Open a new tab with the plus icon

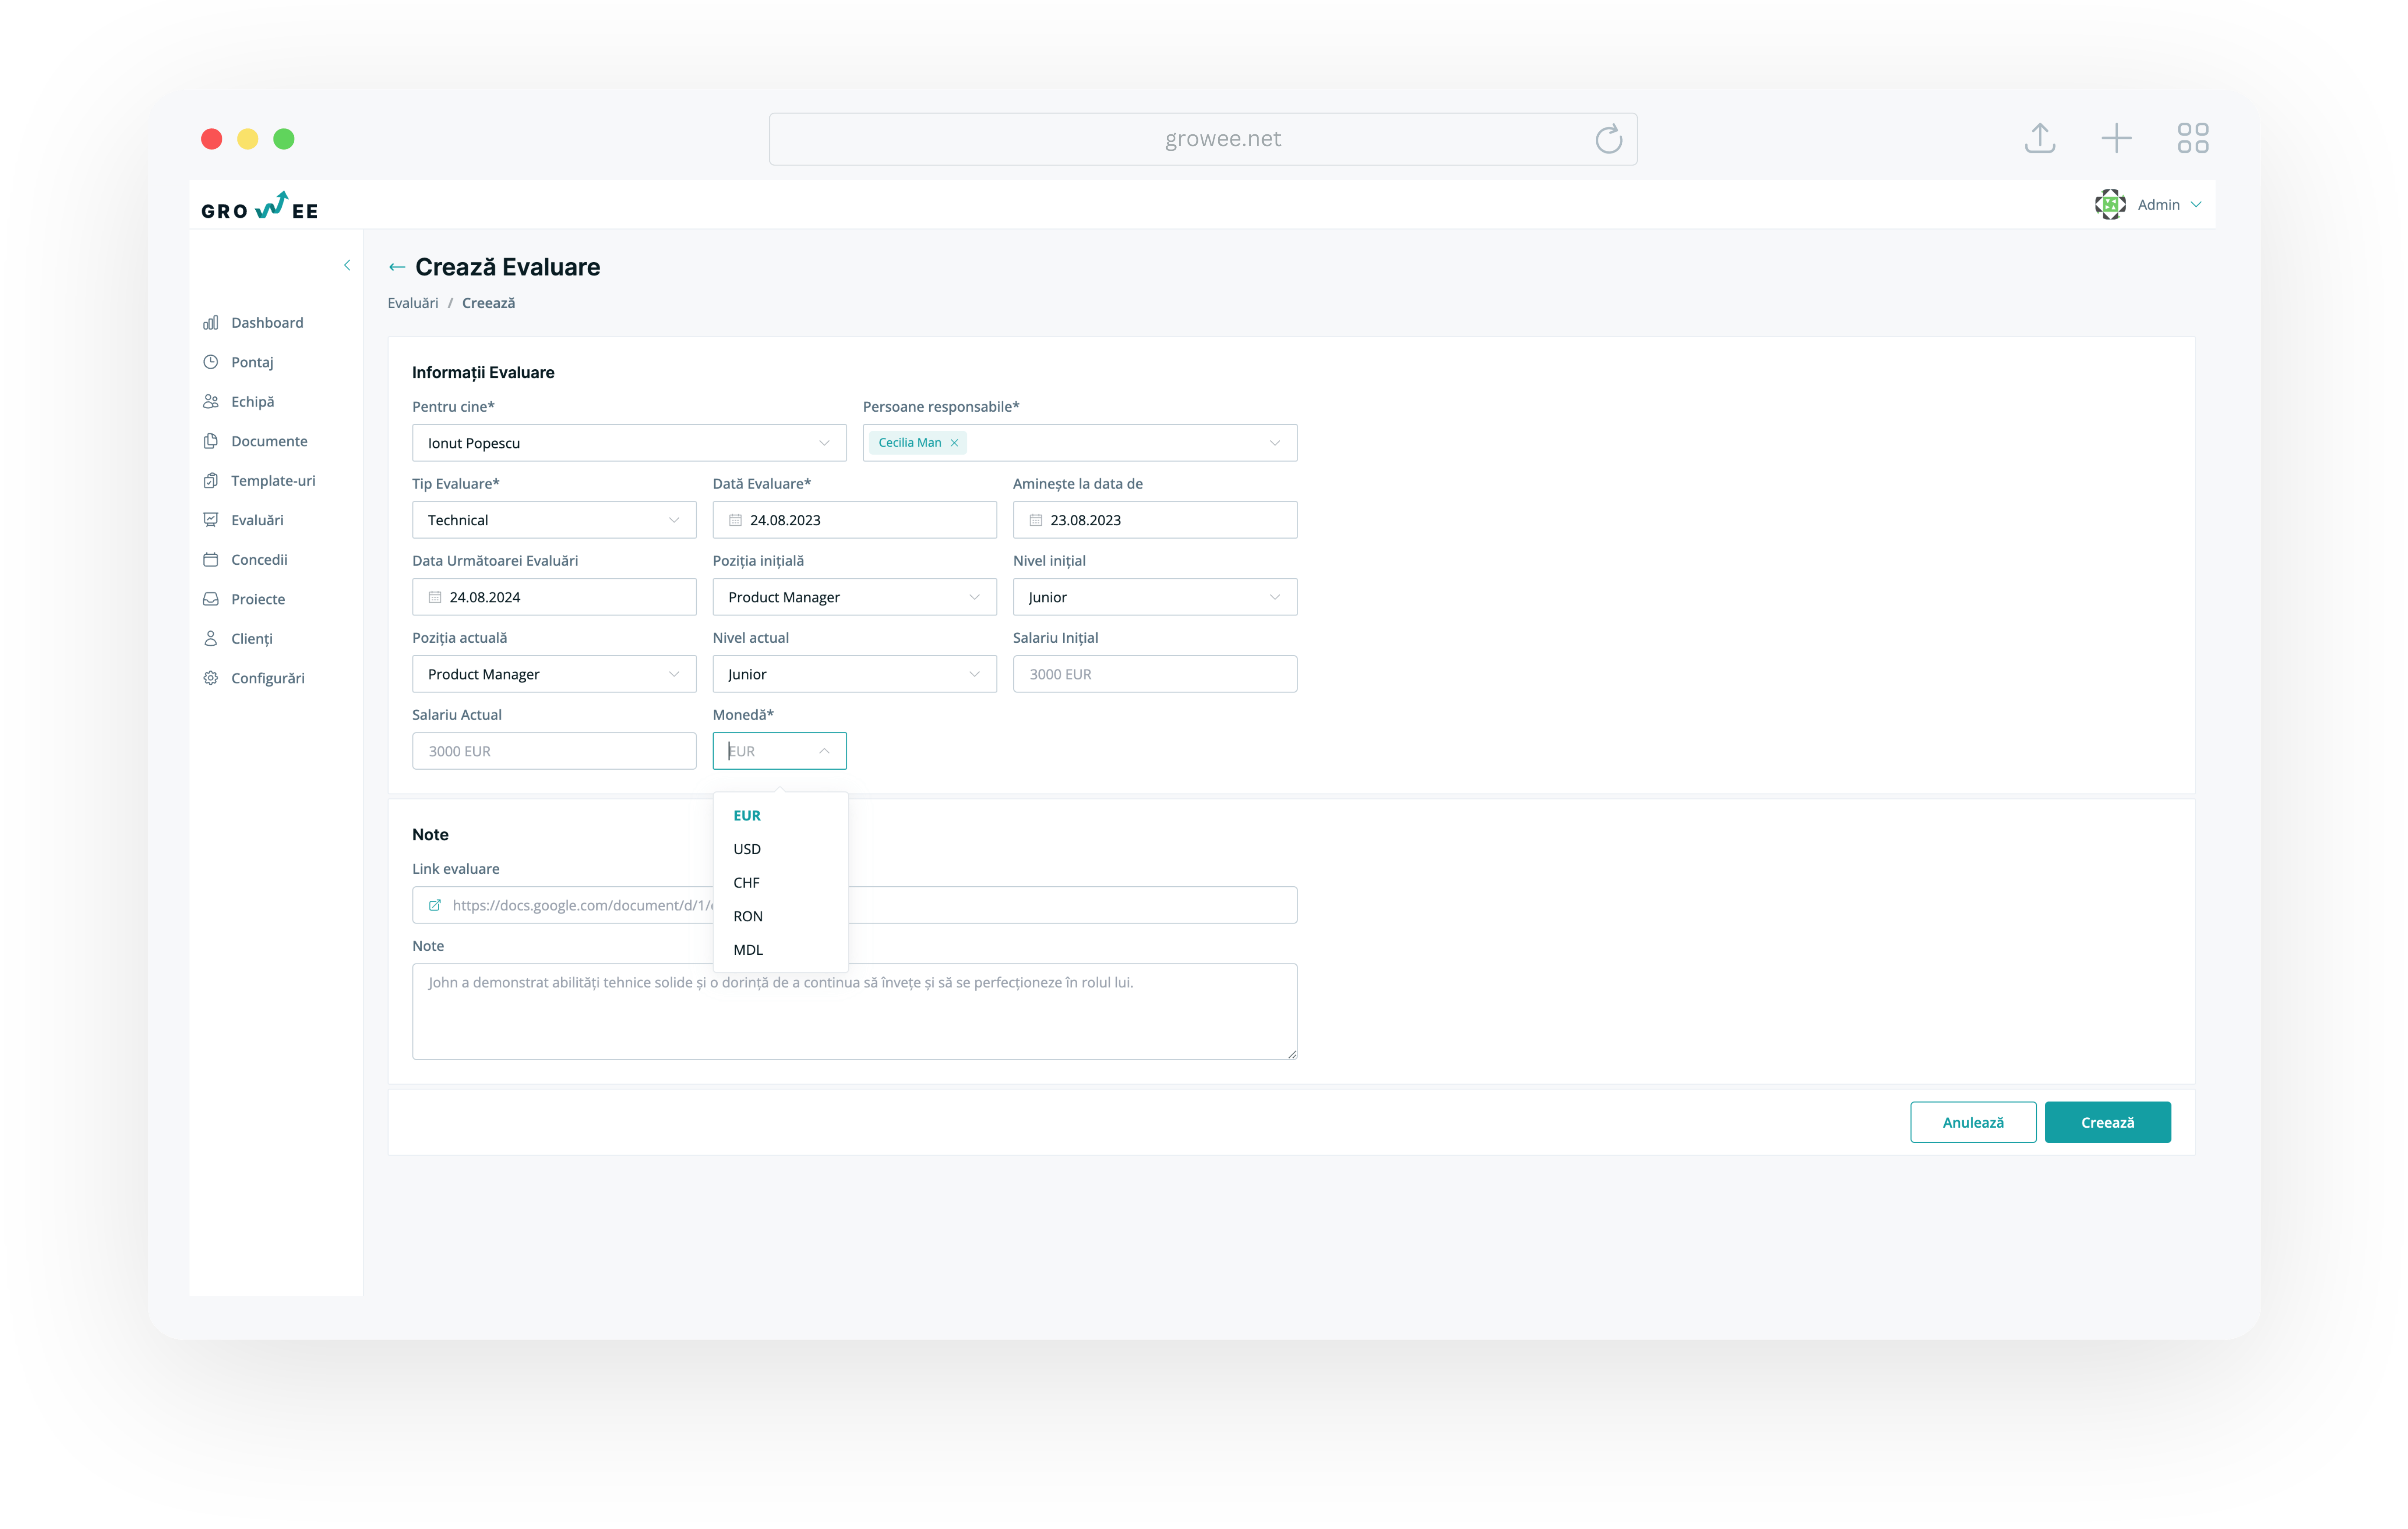(2116, 138)
